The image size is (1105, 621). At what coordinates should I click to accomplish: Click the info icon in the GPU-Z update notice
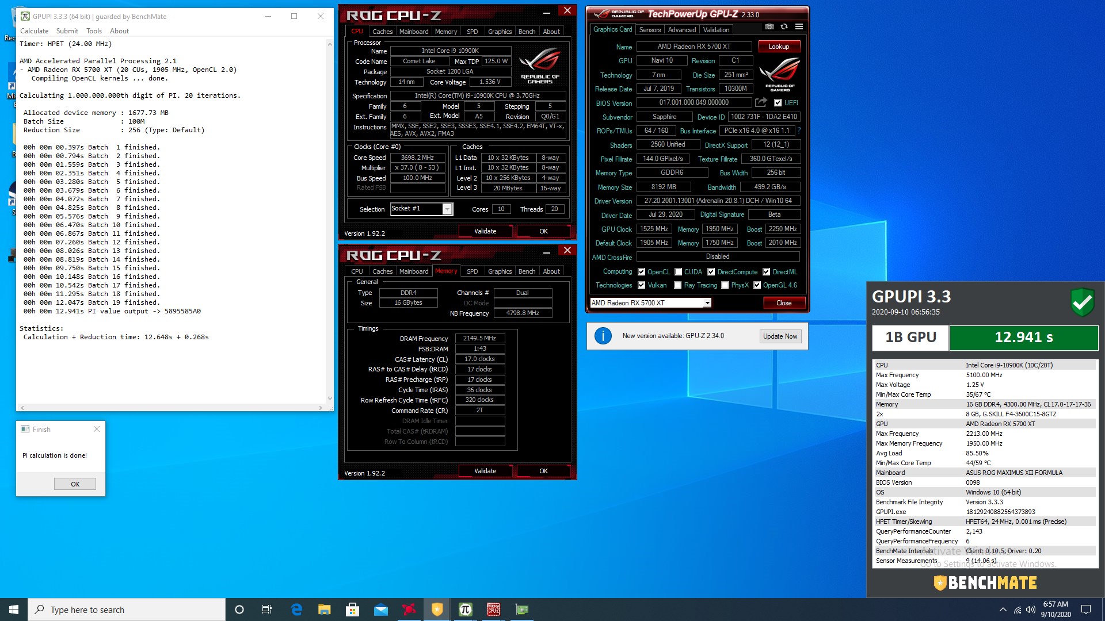[603, 336]
